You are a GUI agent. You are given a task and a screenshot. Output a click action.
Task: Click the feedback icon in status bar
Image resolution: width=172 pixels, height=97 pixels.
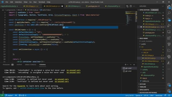(x=165, y=95)
